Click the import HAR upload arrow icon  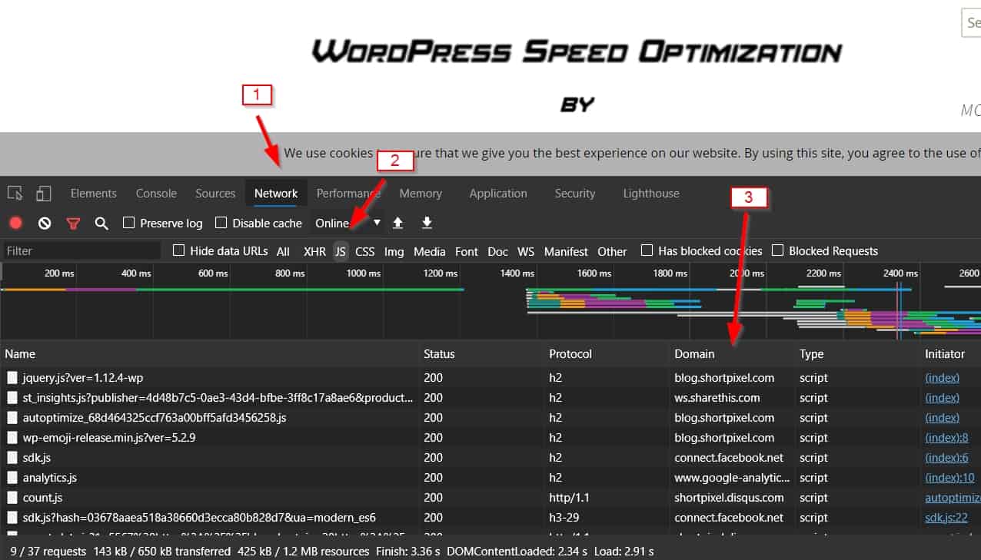coord(397,223)
